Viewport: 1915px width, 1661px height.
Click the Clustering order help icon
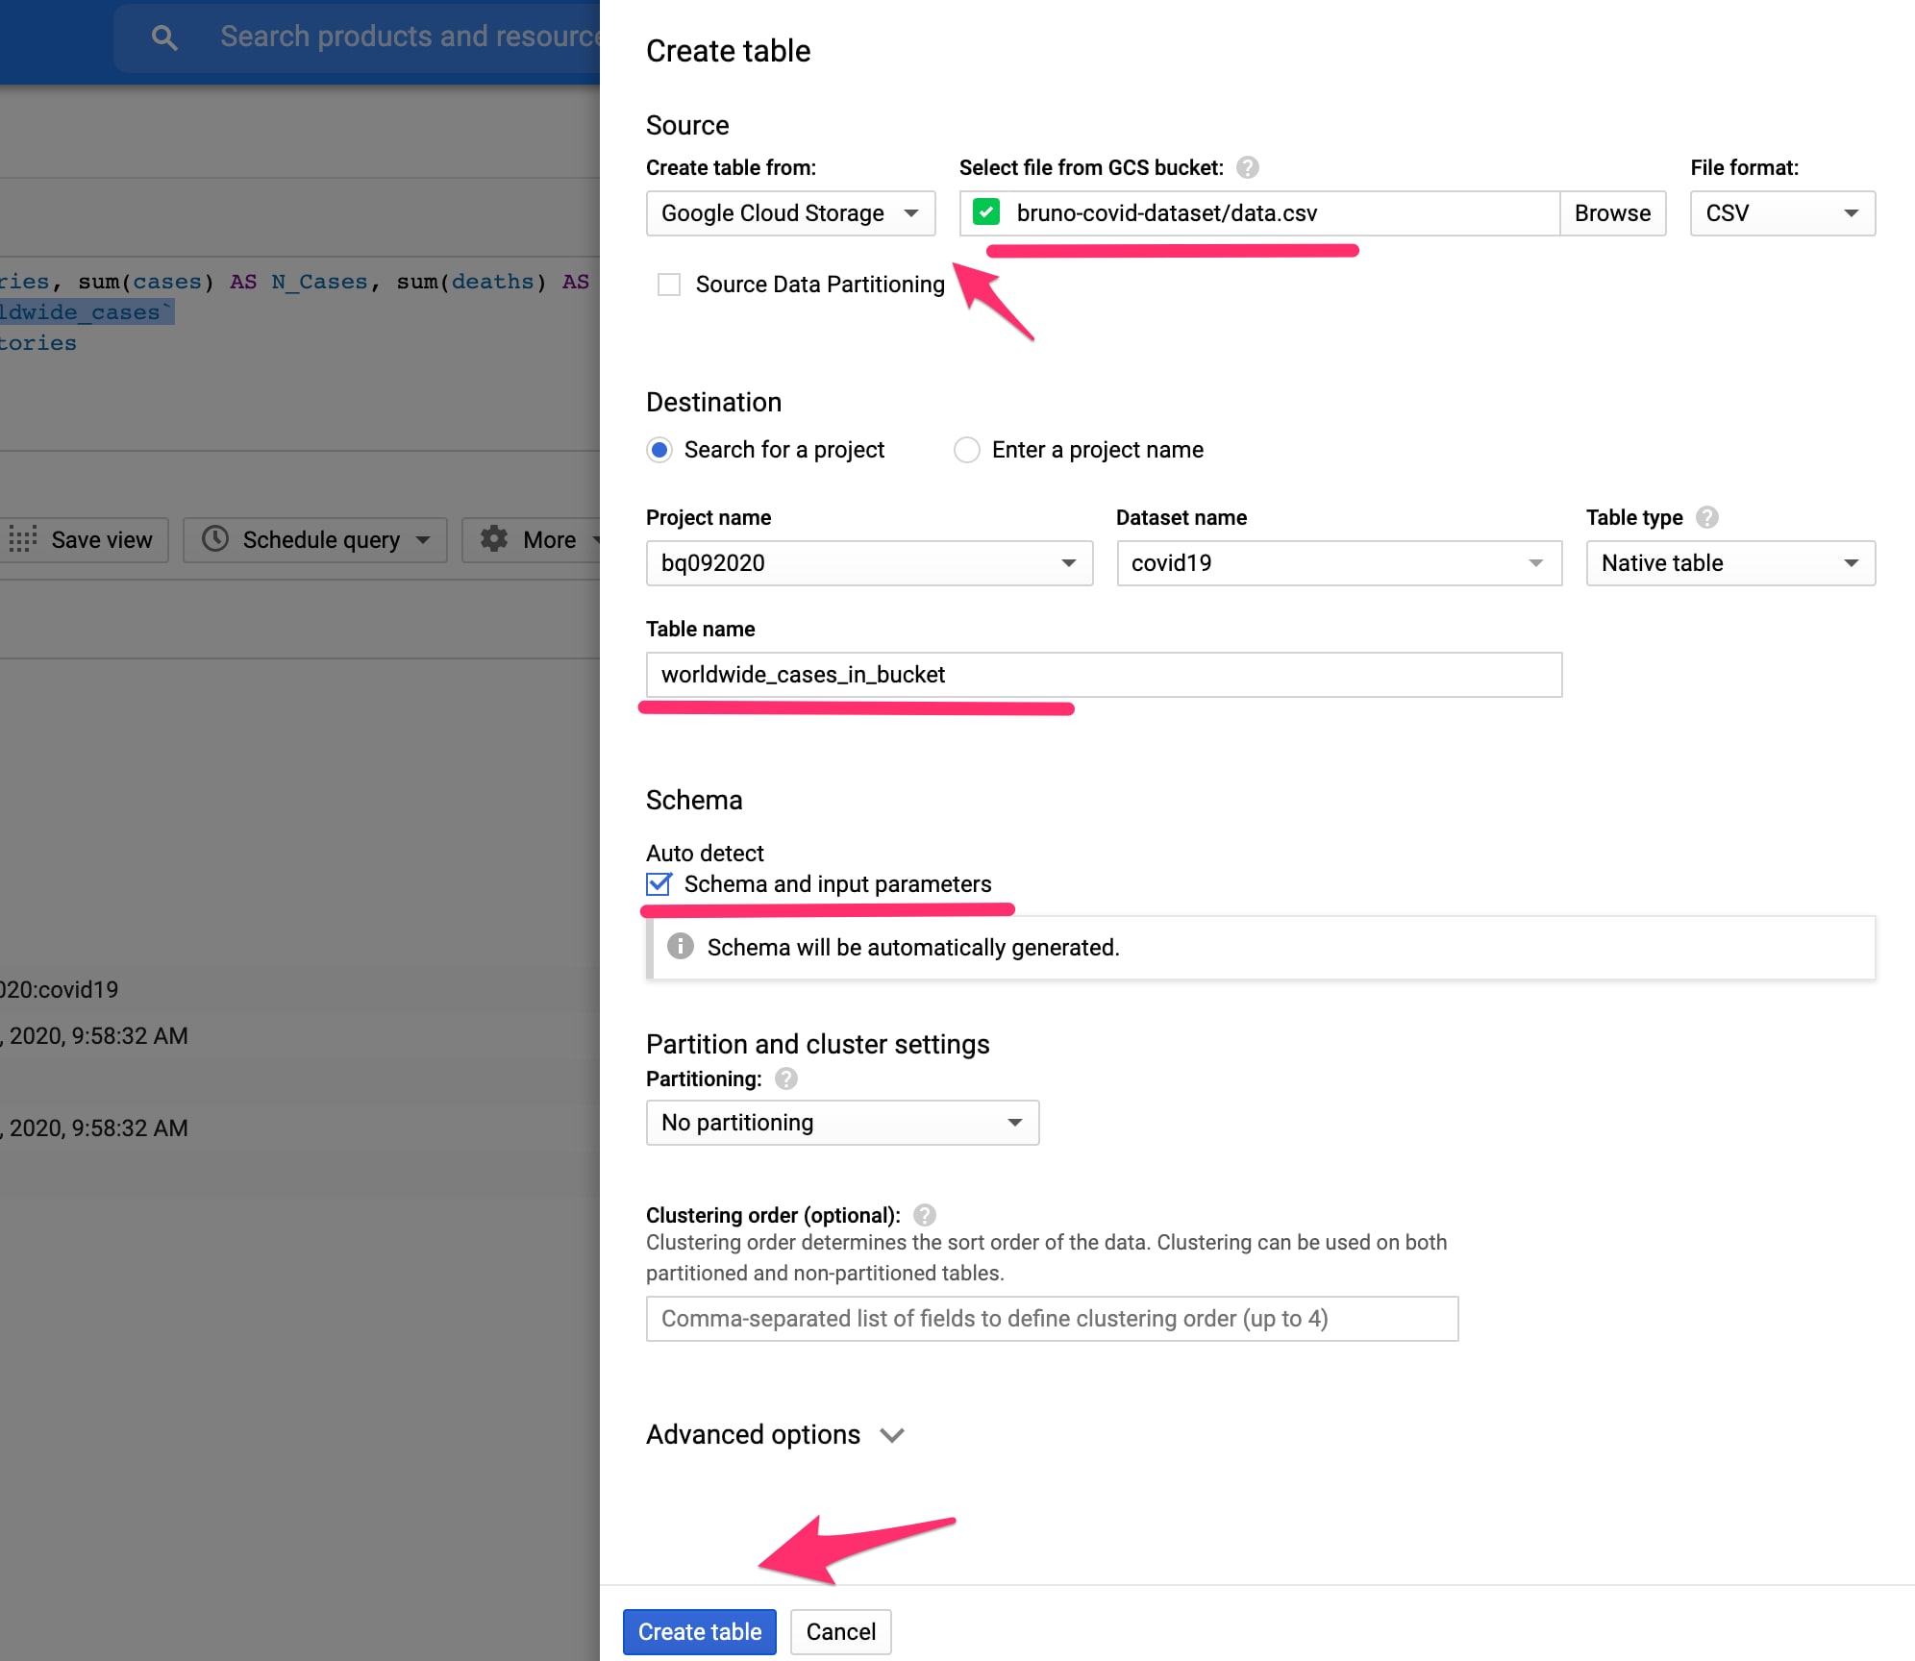[x=924, y=1216]
